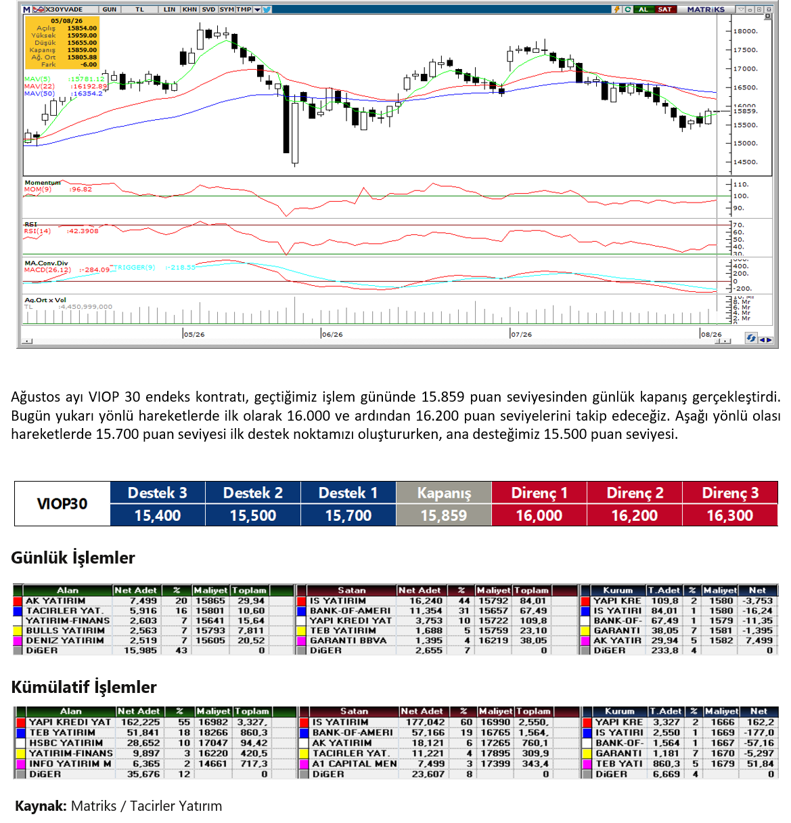Select GARANTI BBVA row in daily sellers

(x=438, y=640)
